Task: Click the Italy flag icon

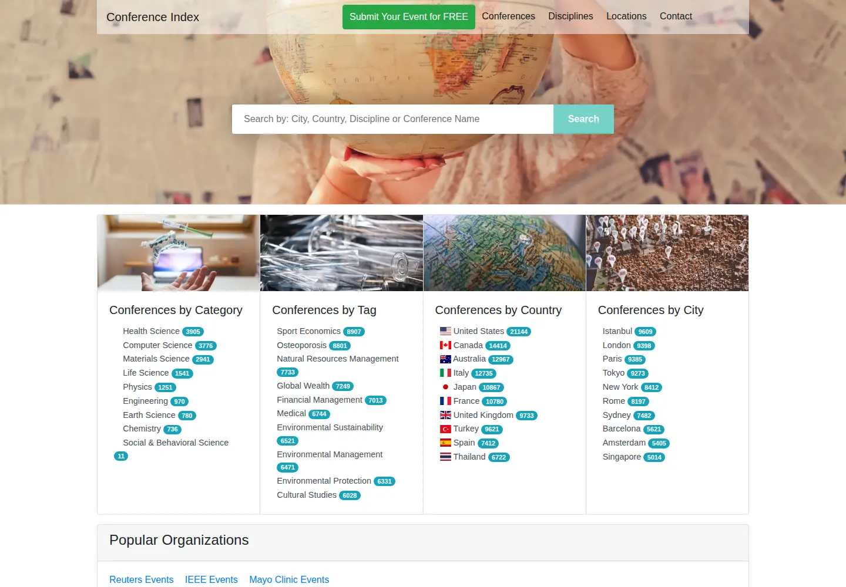Action: (x=445, y=373)
